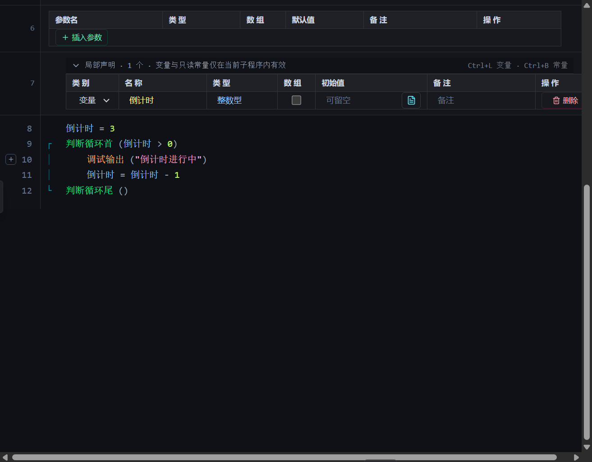Viewport: 592px width, 462px height.
Task: Click the 备注 input for 倒计时
Action: tap(481, 100)
